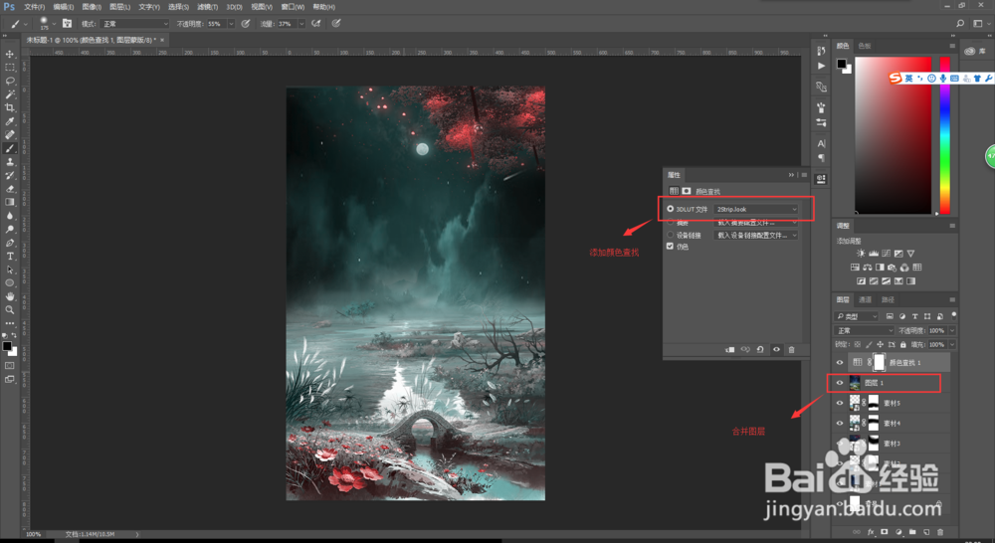This screenshot has height=543, width=995.
Task: Select the 素材3 layer
Action: tap(892, 444)
